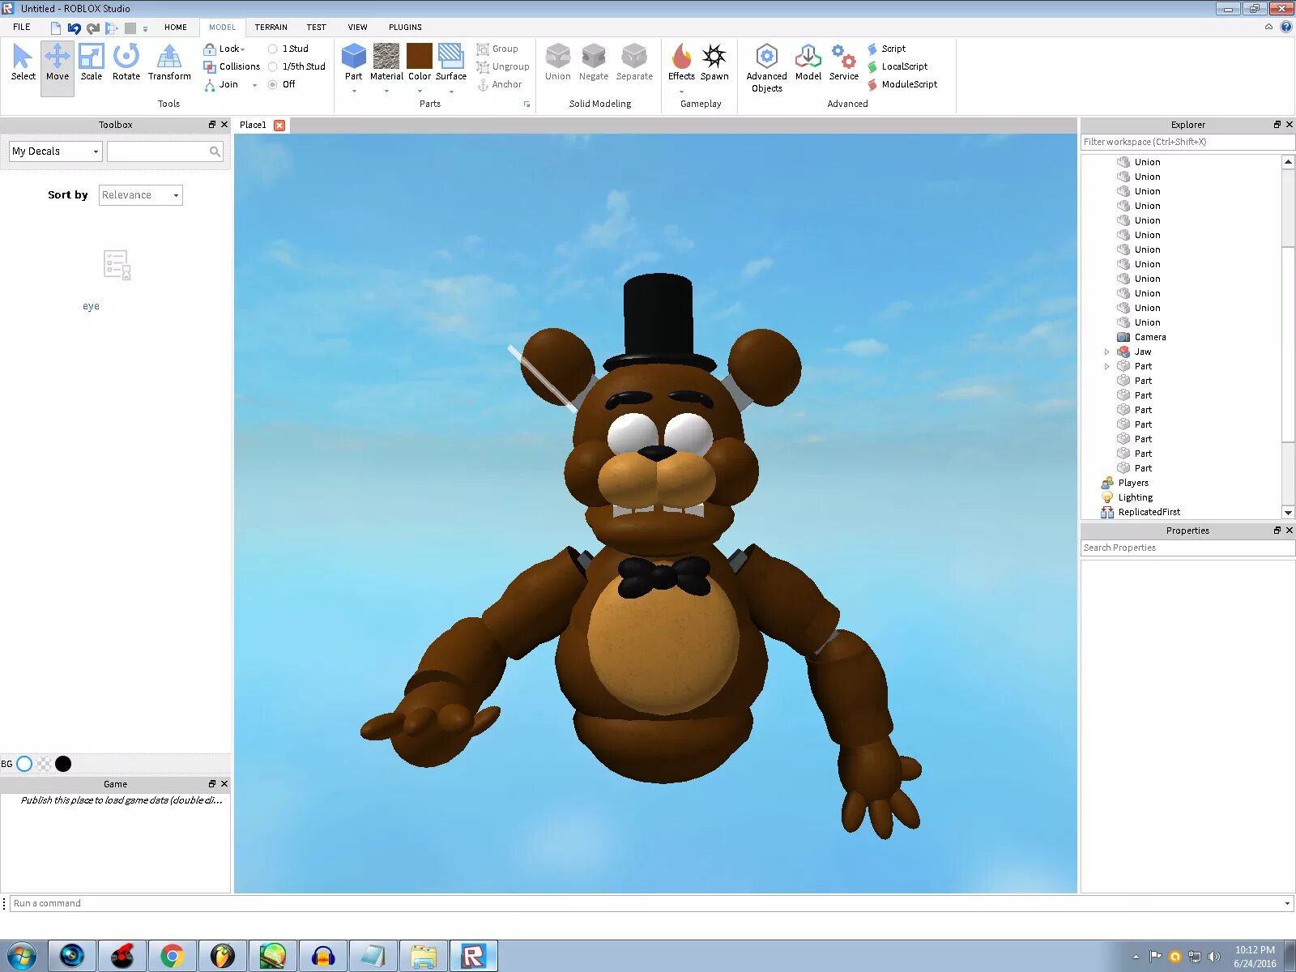Pick the brown Color swatch
1296x972 pixels.
[420, 57]
